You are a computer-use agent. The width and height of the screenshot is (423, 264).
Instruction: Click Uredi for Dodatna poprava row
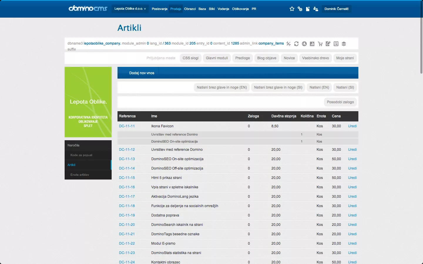pos(352,215)
